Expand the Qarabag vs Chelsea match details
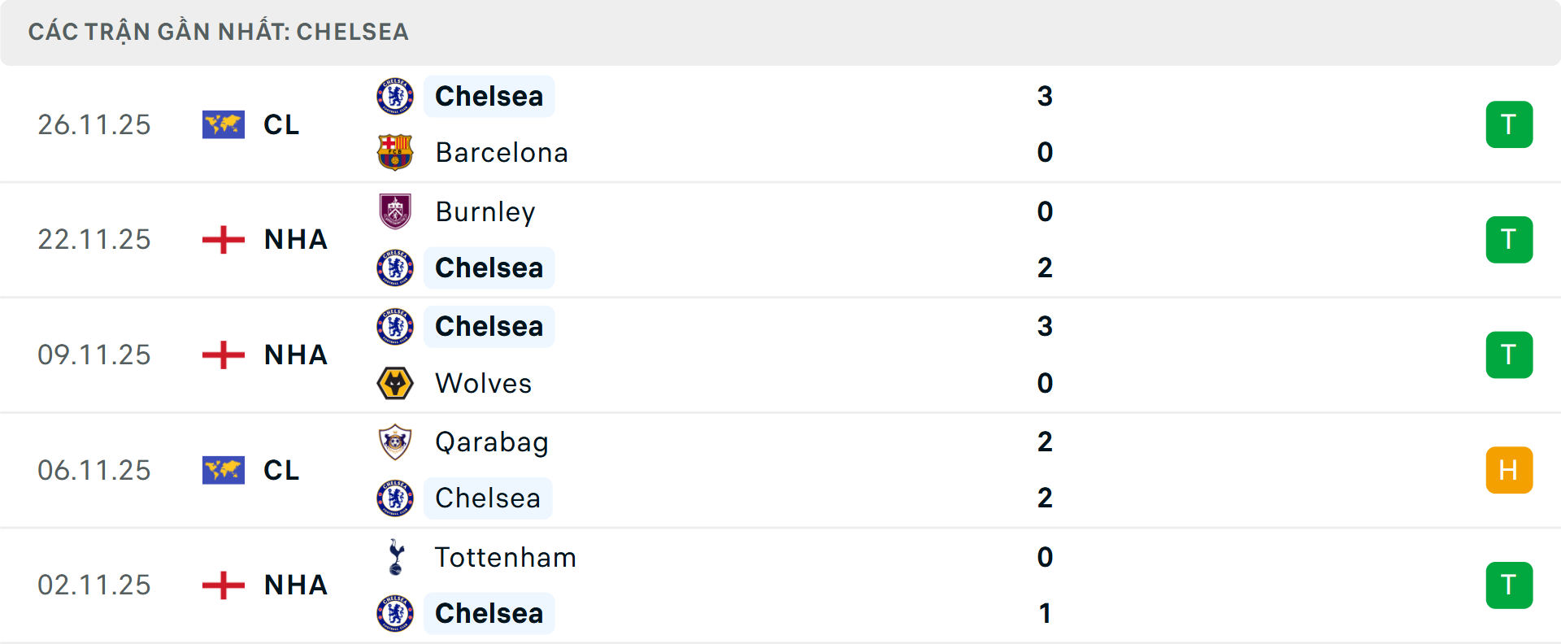The width and height of the screenshot is (1561, 644). coord(780,470)
